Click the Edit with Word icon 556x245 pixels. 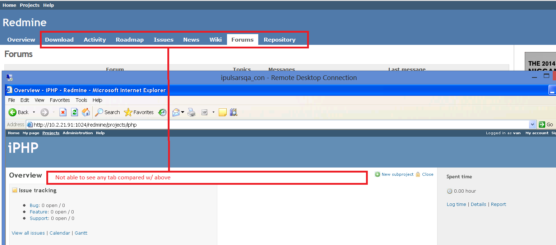click(204, 112)
